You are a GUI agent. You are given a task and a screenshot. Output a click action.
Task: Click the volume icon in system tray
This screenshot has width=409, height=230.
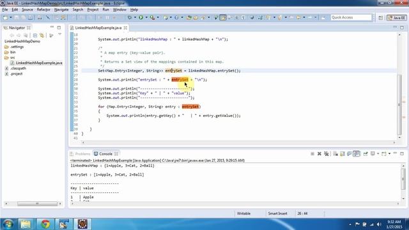[x=379, y=224]
